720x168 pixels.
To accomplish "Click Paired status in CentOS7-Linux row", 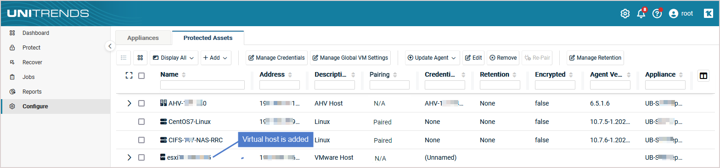I will pos(382,122).
